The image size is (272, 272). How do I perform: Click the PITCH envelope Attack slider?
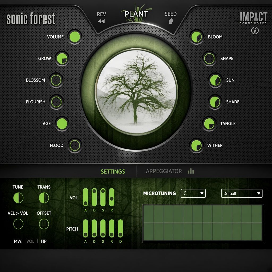(86, 228)
